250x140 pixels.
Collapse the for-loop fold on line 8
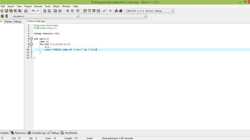coord(31,44)
